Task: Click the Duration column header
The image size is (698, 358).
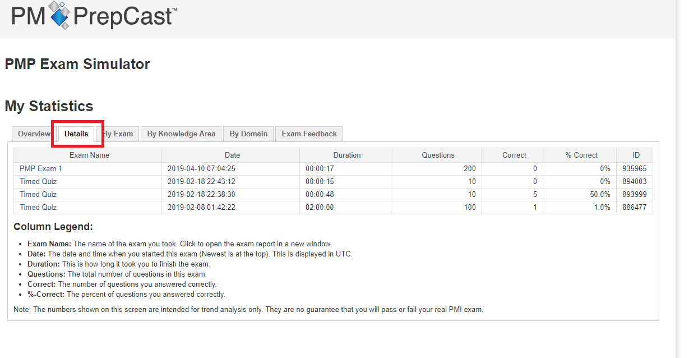Action: 347,155
